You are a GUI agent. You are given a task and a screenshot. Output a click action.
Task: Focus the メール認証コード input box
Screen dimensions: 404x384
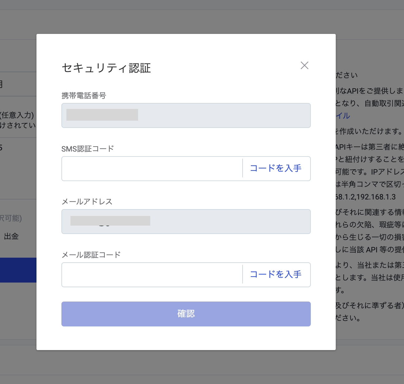pos(152,275)
